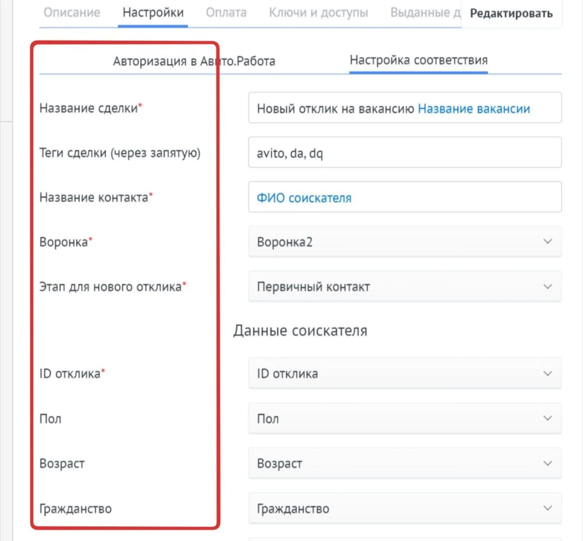583x541 pixels.
Task: Click the dropdown arrow beside Первичный контакт
Action: coord(548,287)
